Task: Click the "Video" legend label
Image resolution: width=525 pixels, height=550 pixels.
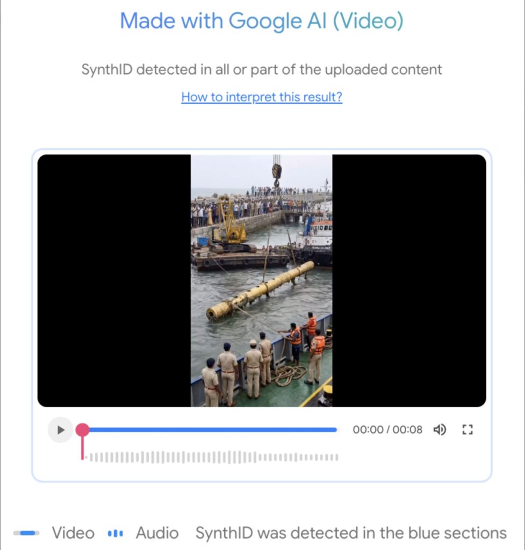Action: 73,533
